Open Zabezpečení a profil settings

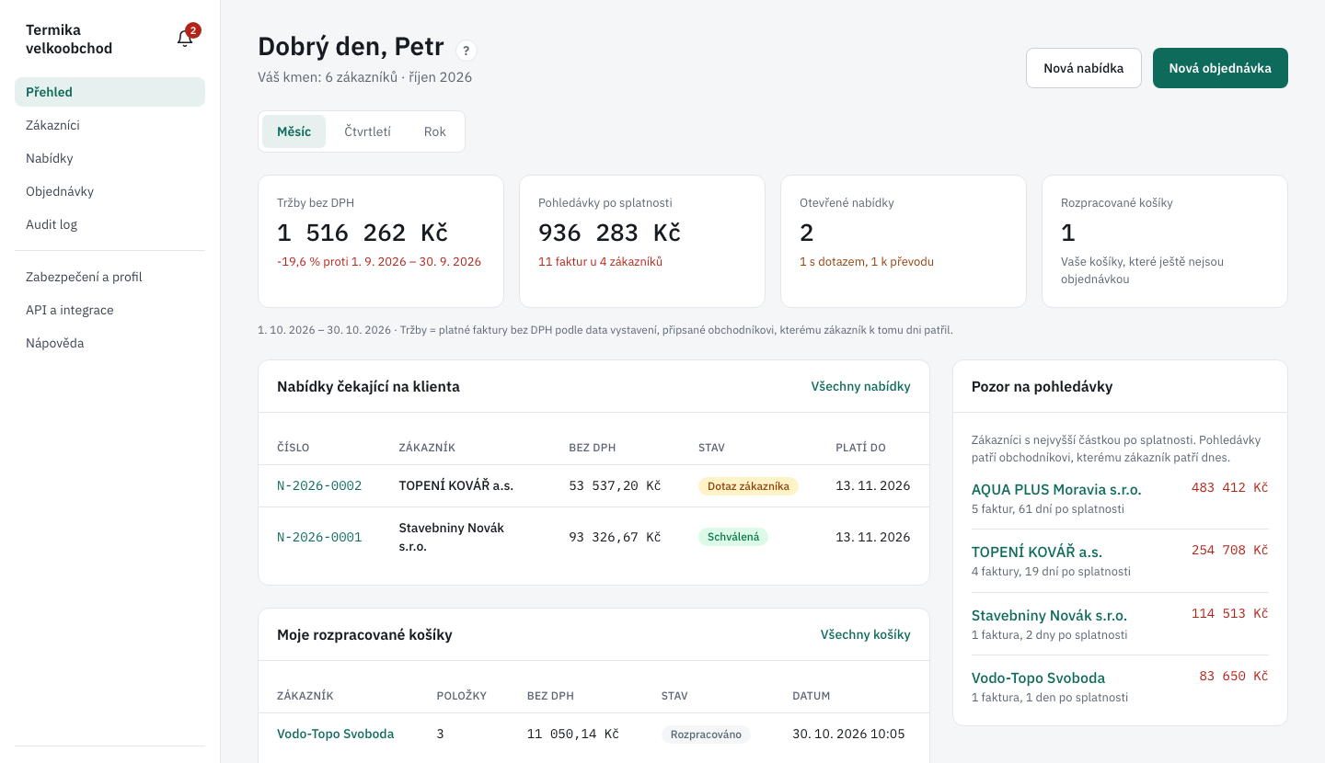pyautogui.click(x=109, y=277)
